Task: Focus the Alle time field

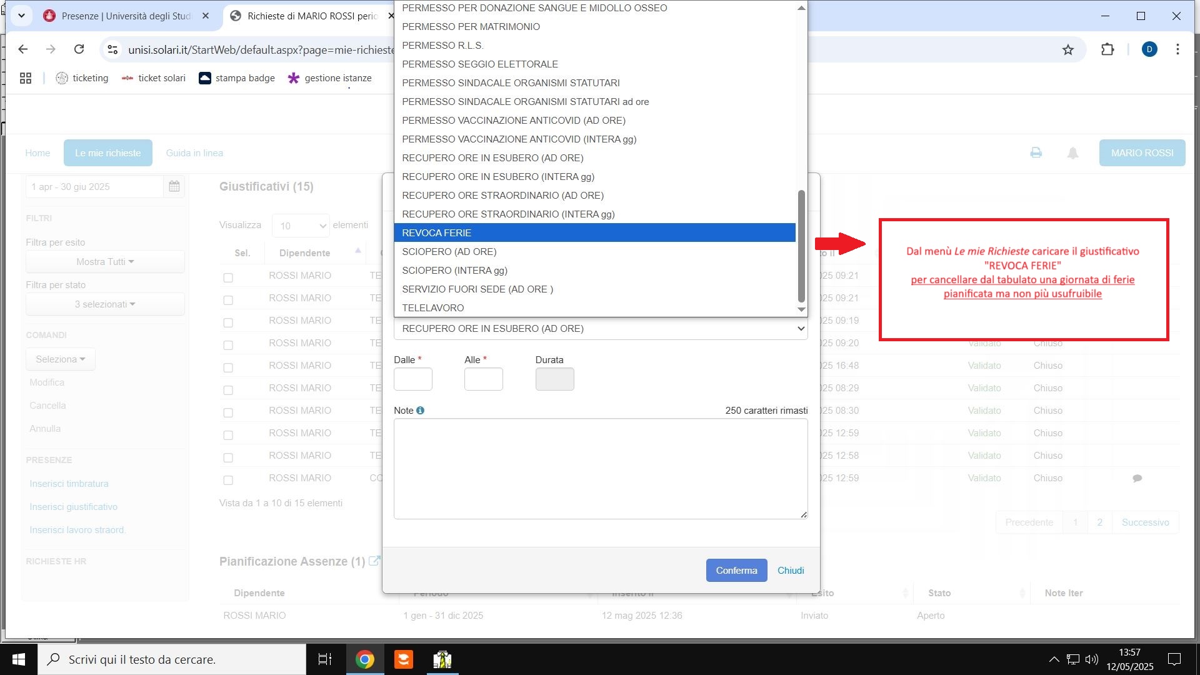Action: click(x=483, y=379)
